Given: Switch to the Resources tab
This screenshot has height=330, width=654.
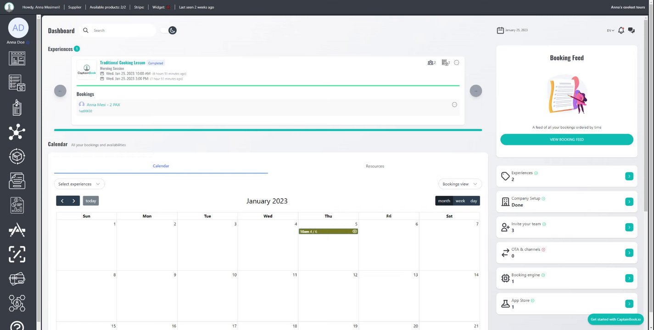Looking at the screenshot, I should [375, 166].
